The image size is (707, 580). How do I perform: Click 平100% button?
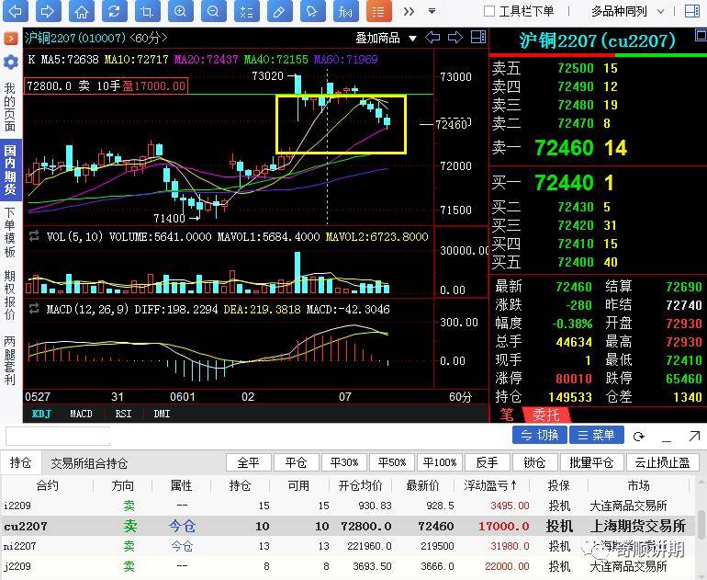point(440,462)
